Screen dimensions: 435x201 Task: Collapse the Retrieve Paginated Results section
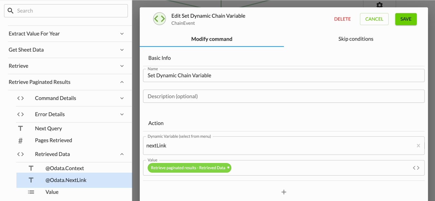click(122, 82)
